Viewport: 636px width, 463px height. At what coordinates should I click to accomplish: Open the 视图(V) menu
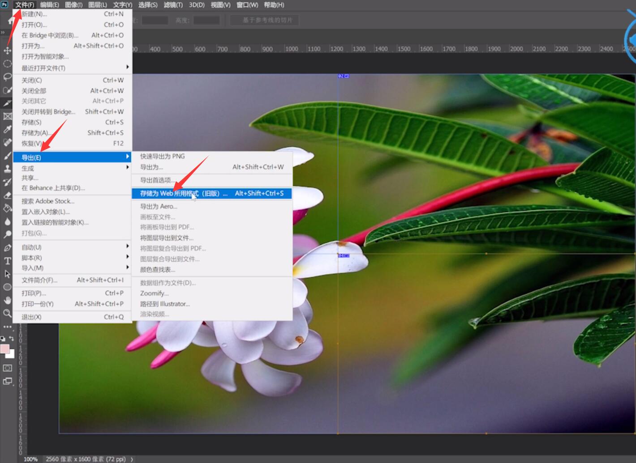220,4
